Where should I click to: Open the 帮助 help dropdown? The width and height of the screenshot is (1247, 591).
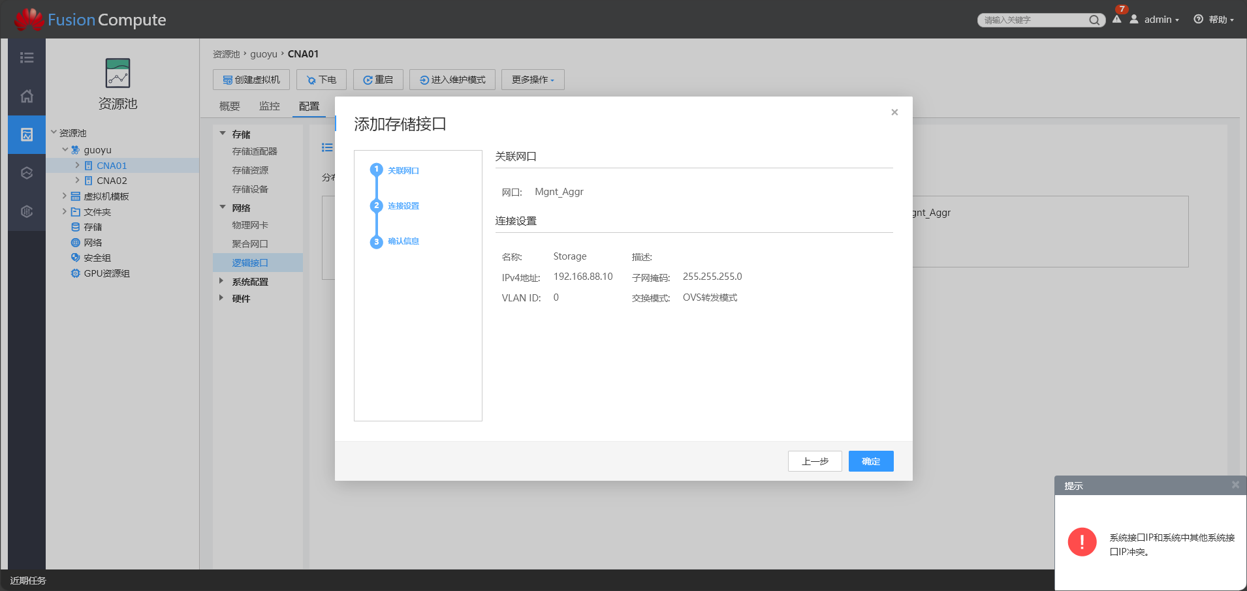[1214, 20]
